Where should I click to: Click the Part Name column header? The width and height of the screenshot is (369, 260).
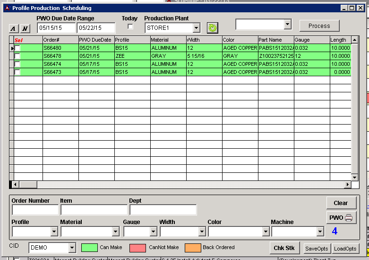click(x=276, y=40)
